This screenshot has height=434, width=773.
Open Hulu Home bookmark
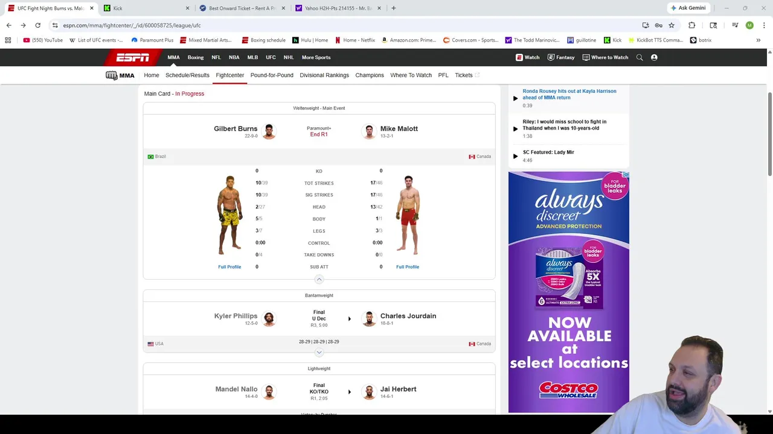point(310,40)
